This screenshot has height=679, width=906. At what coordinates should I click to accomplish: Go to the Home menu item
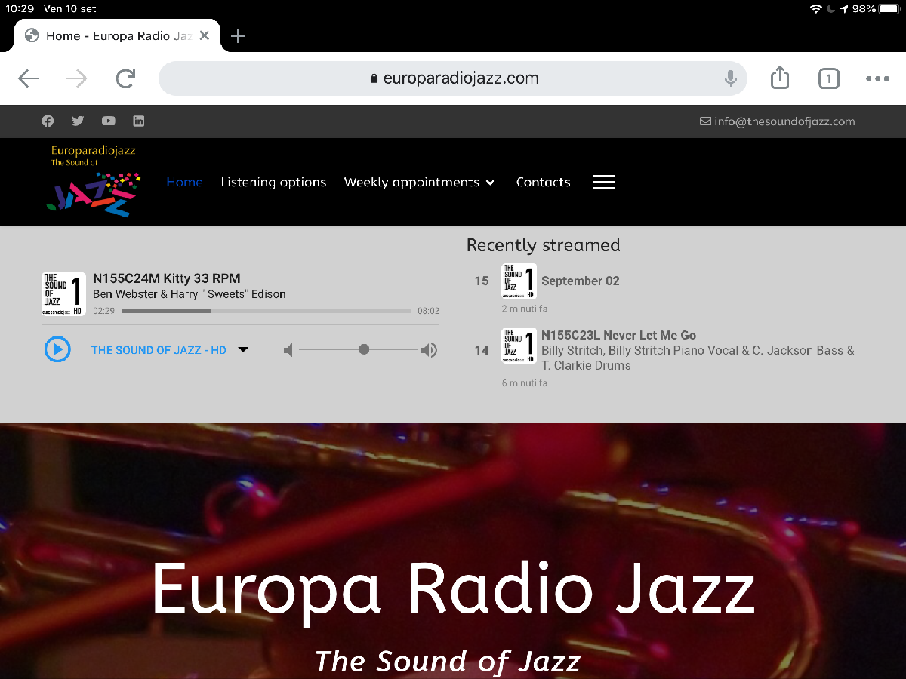click(184, 182)
